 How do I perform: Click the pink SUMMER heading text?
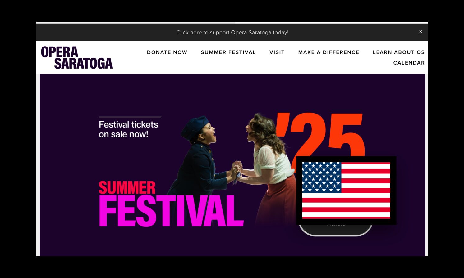click(127, 188)
